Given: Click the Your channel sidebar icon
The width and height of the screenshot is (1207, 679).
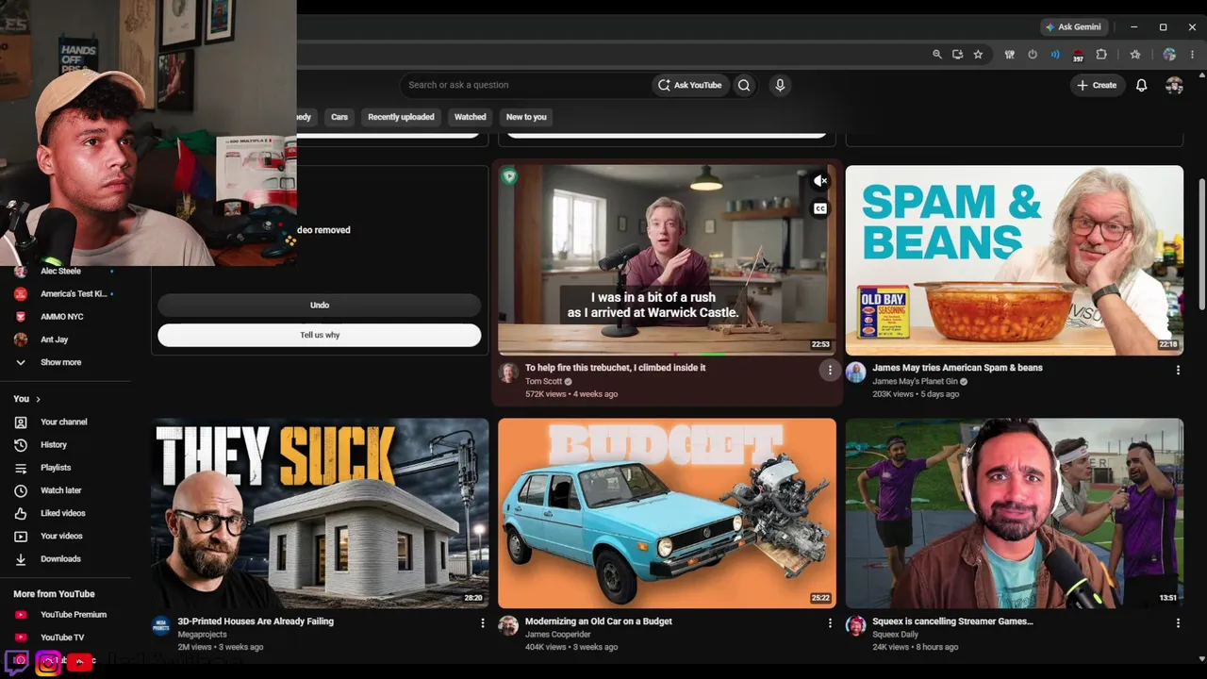Looking at the screenshot, I should click(21, 422).
